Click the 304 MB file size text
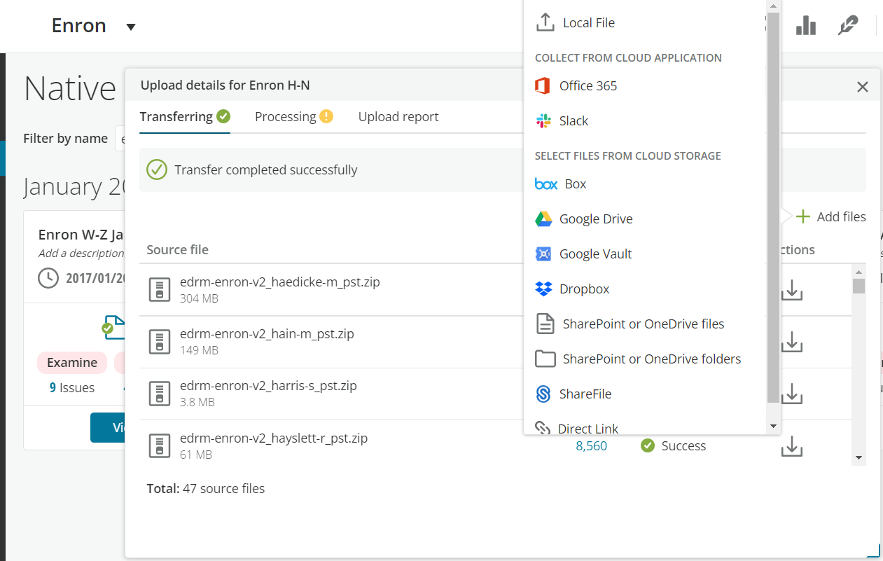Screen dimensions: 883x561 pos(199,298)
